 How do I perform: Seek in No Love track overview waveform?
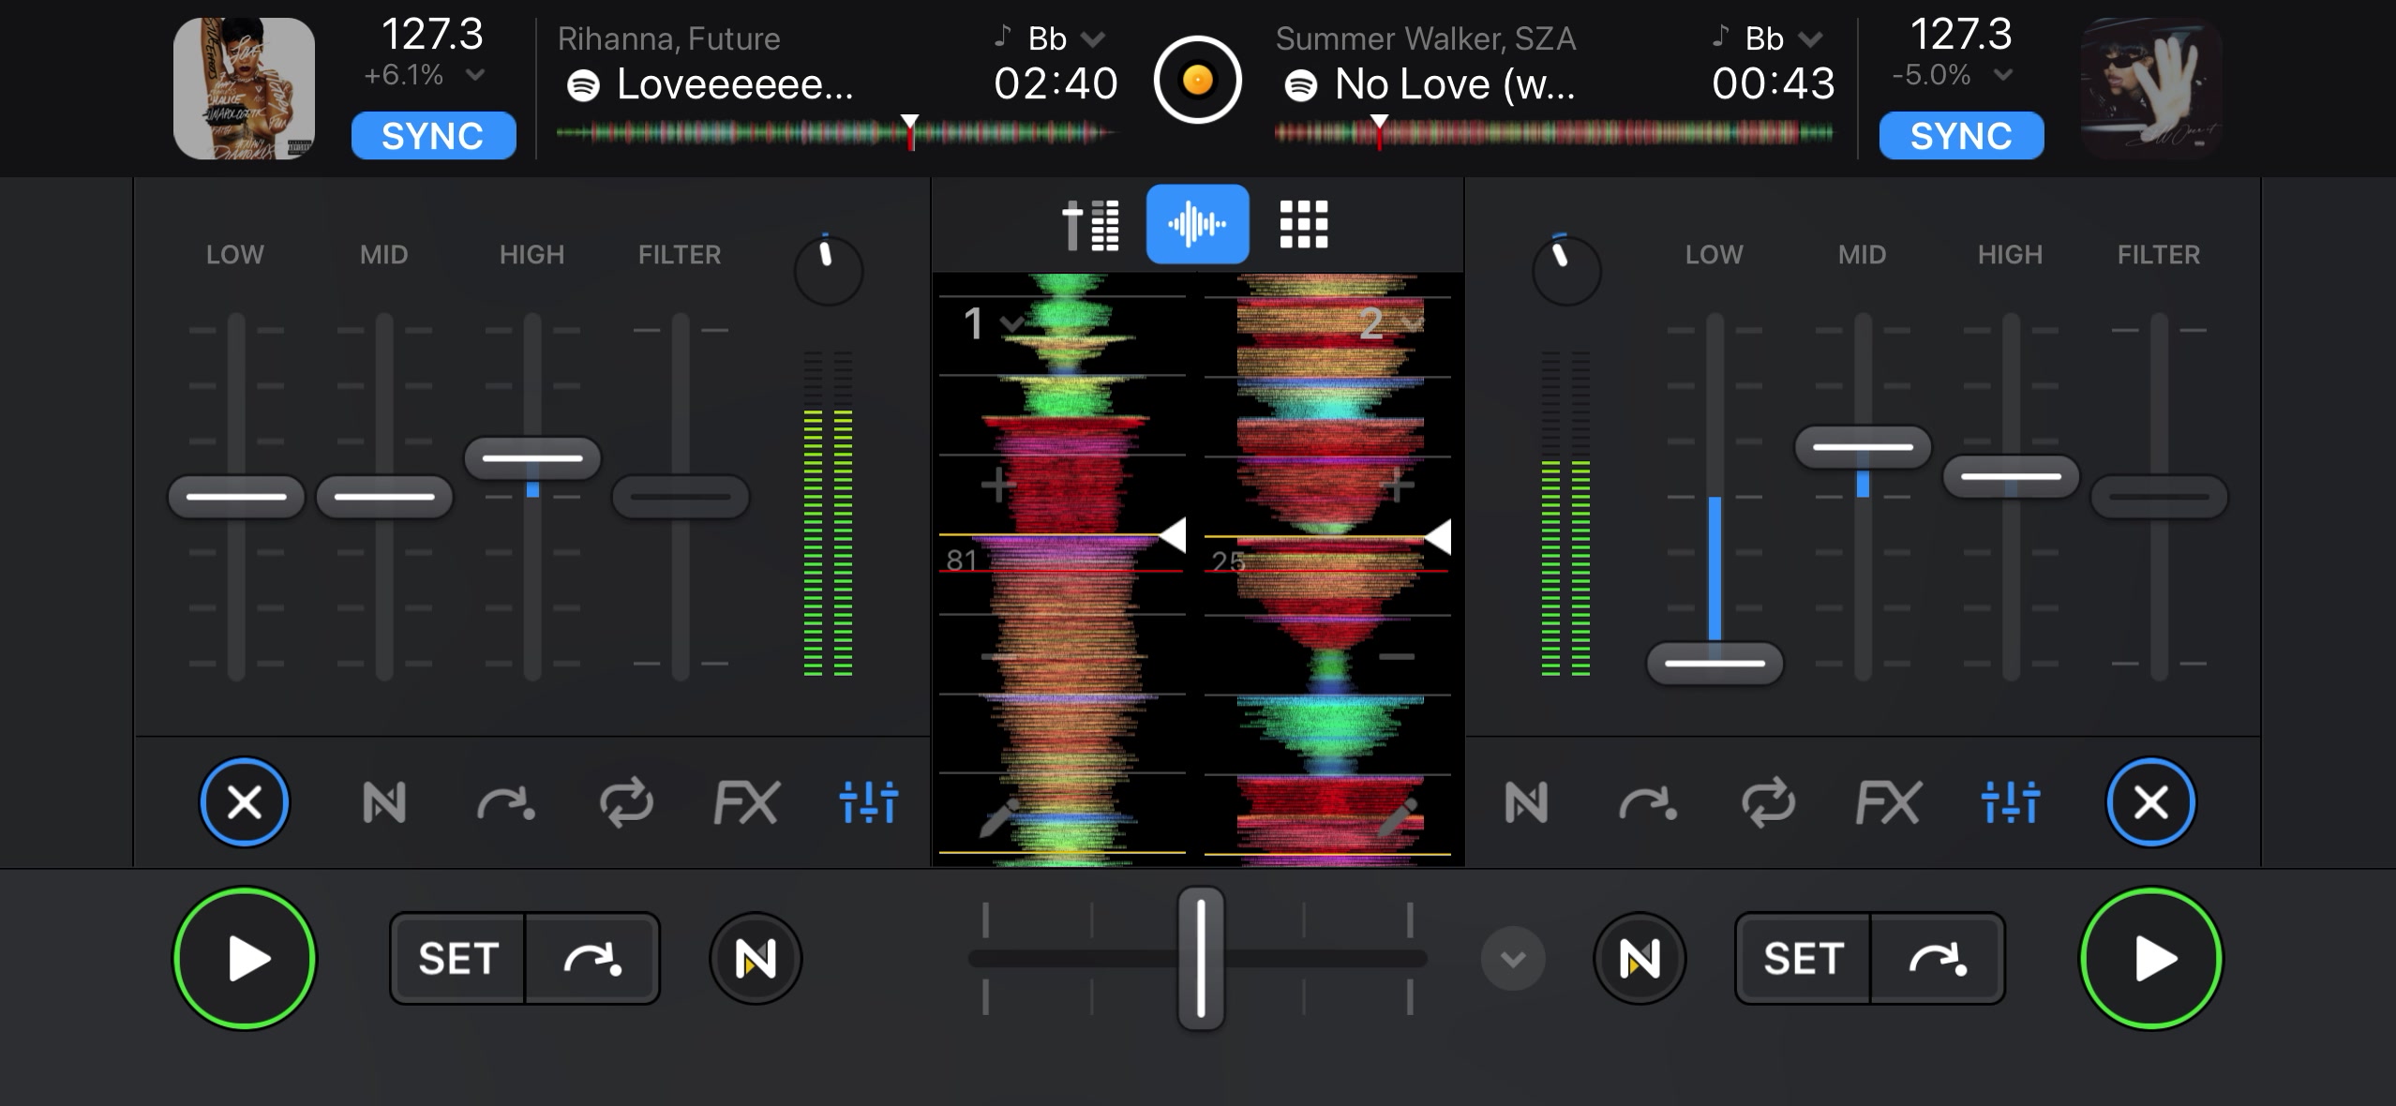pyautogui.click(x=1553, y=133)
